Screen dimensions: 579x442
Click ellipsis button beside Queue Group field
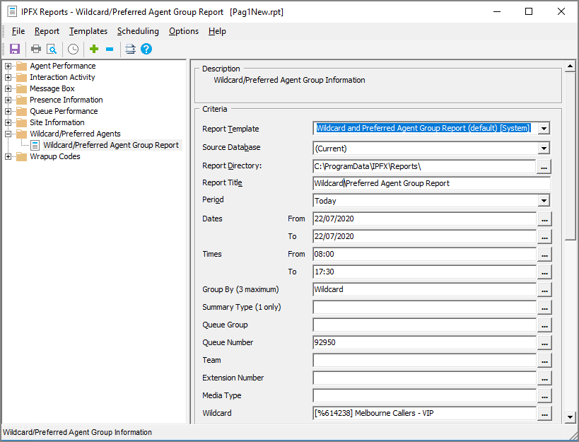(x=544, y=326)
